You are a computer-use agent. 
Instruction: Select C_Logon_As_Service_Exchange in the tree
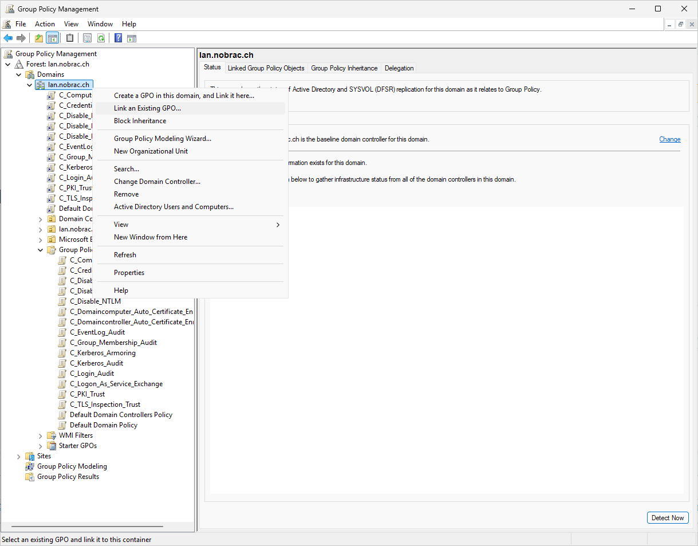coord(116,384)
